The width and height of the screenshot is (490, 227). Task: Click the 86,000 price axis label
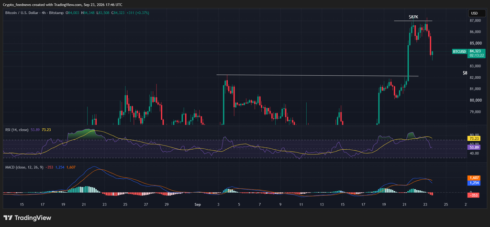[475, 32]
